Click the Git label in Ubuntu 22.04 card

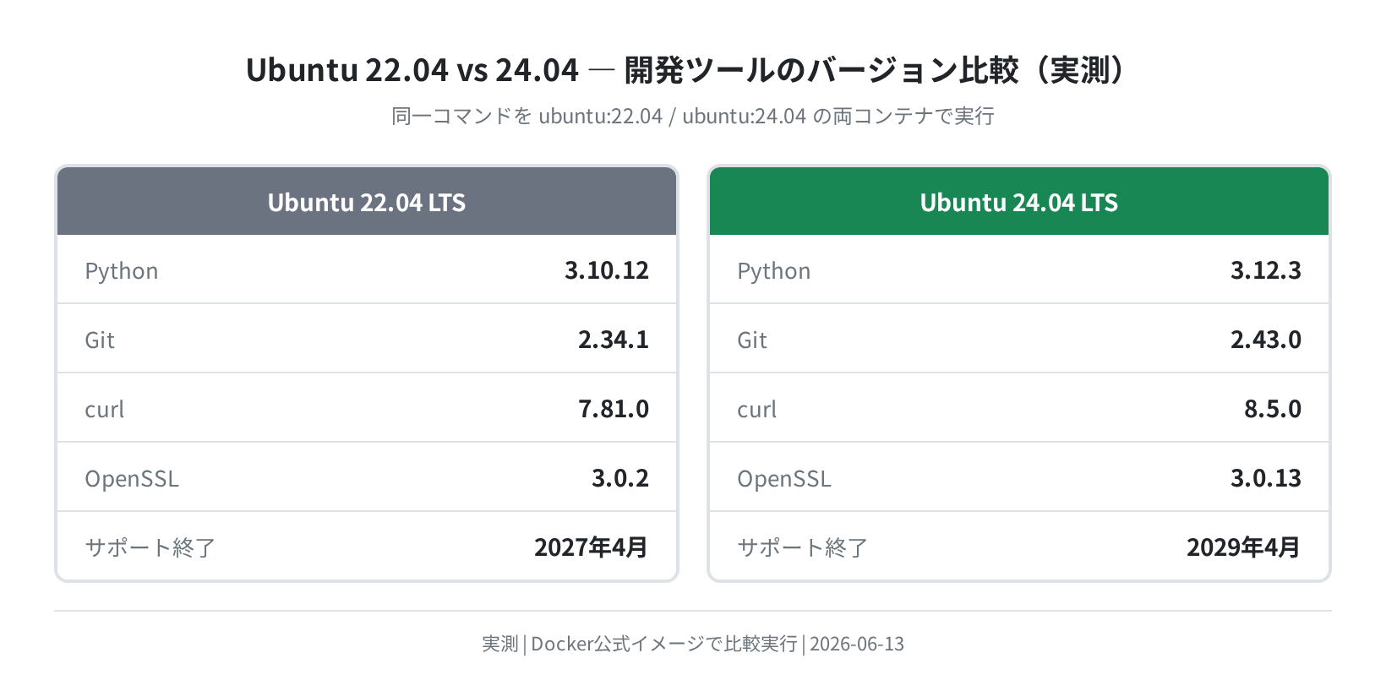click(x=100, y=340)
